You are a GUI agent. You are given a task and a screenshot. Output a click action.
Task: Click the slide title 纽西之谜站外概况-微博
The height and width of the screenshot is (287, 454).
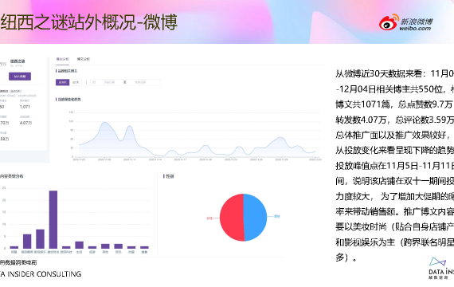tap(88, 22)
